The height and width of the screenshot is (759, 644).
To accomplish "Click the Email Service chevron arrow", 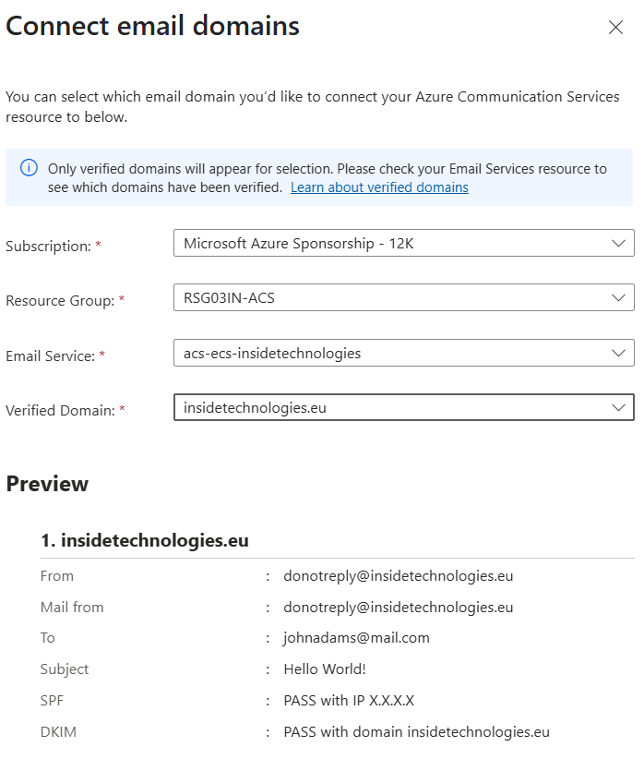I will pyautogui.click(x=618, y=353).
